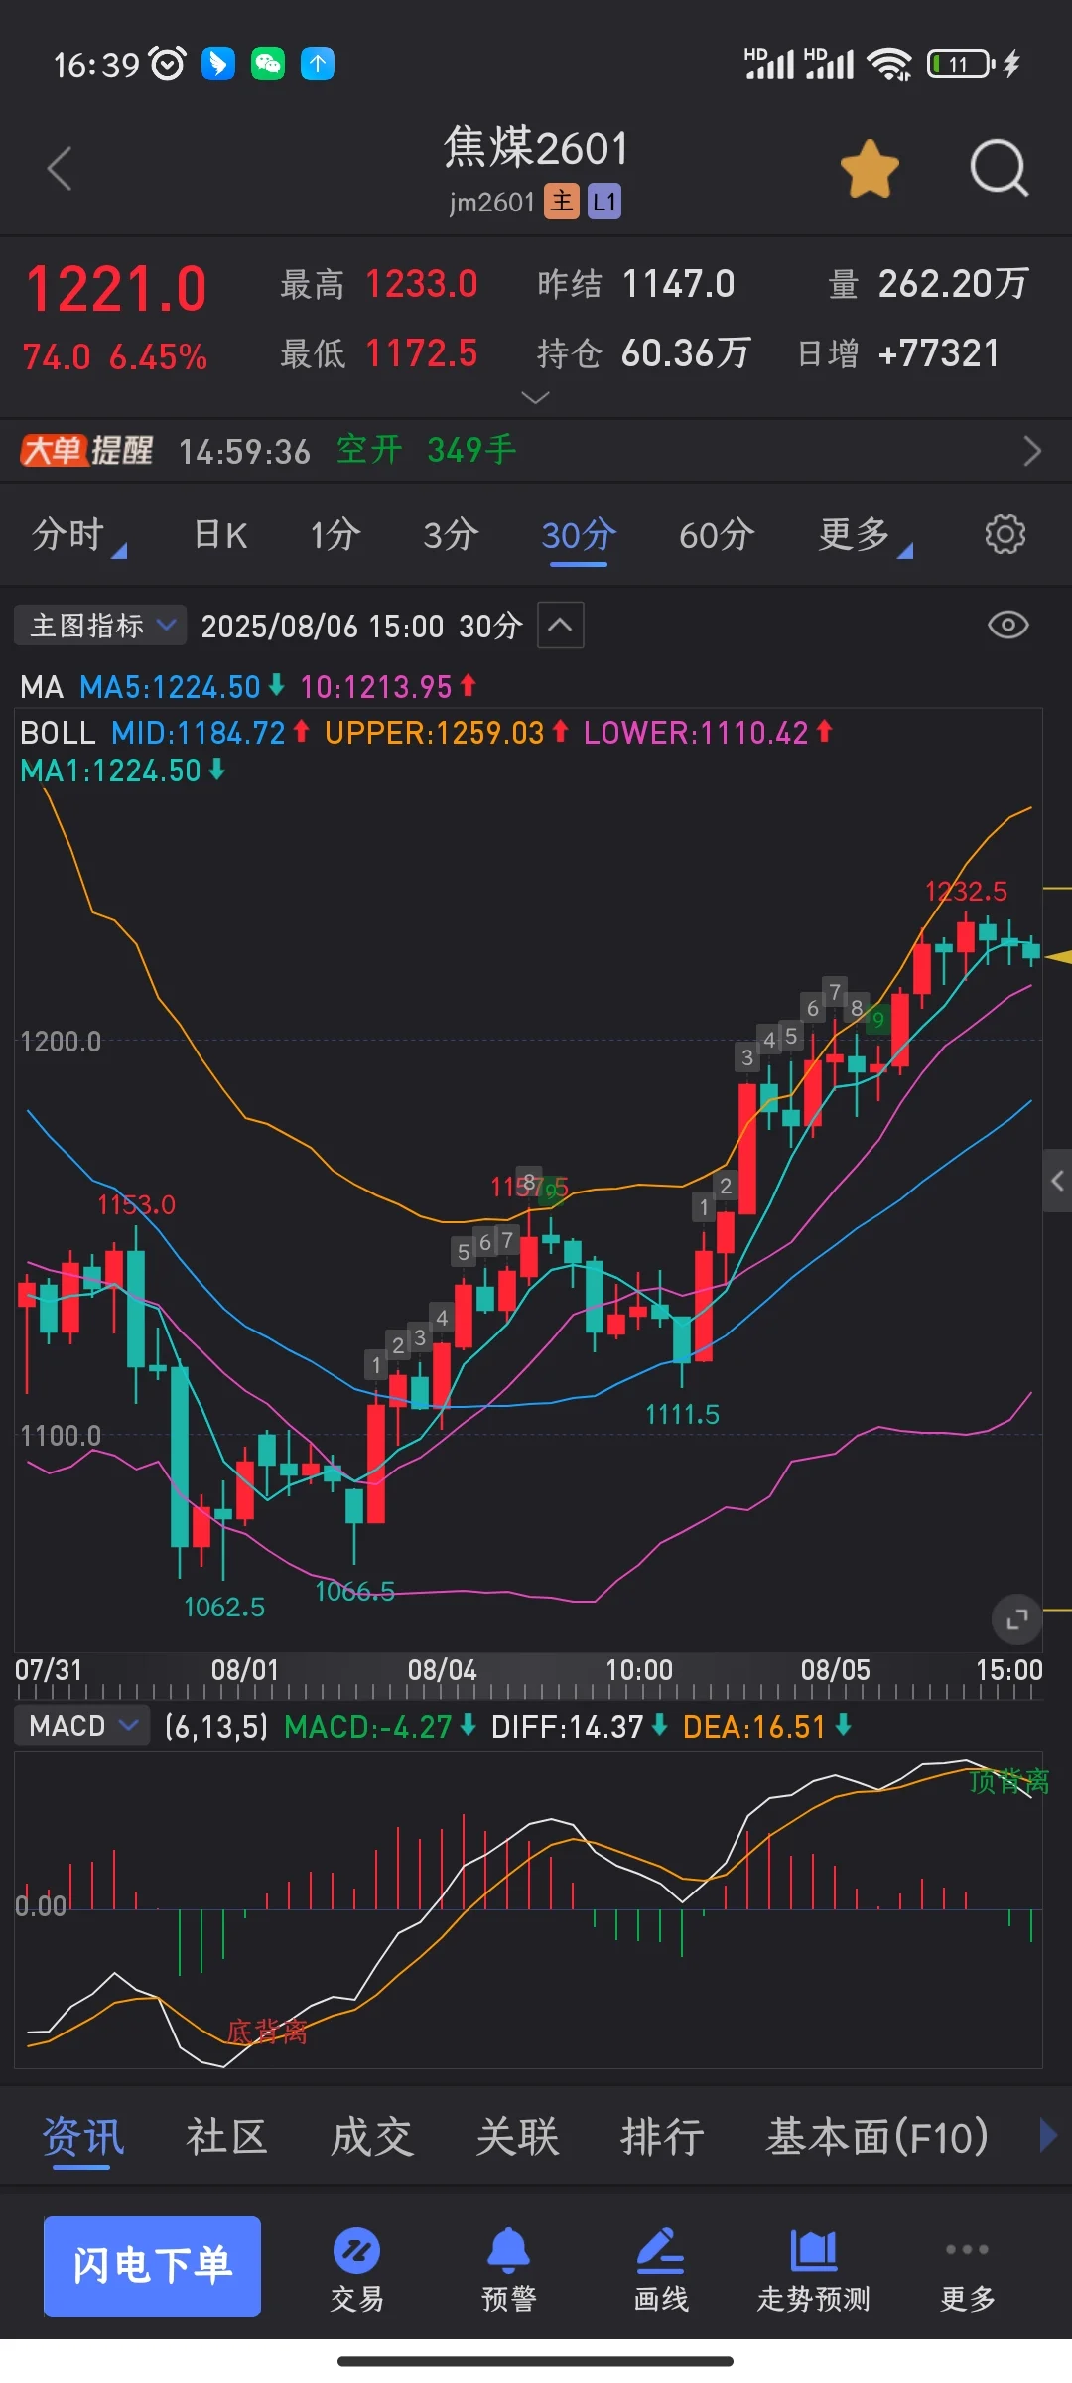Tap the 1111.5 low price label
The height and width of the screenshot is (2383, 1072).
(x=682, y=1414)
